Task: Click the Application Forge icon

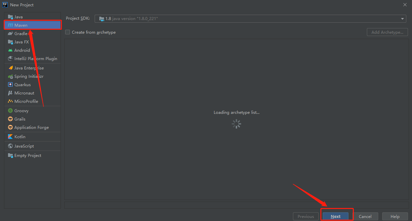Action: 10,127
